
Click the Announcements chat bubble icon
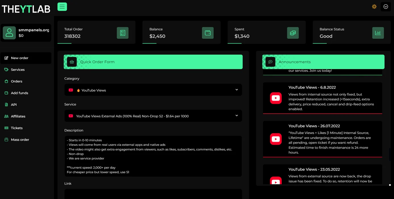(270, 62)
